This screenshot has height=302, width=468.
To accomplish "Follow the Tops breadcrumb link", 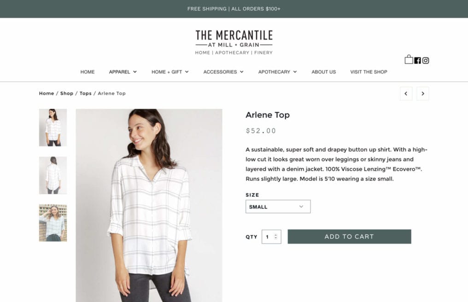I will click(85, 93).
